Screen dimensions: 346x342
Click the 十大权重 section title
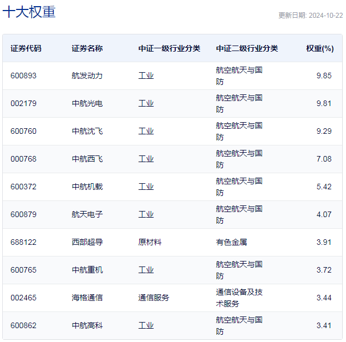click(x=29, y=12)
